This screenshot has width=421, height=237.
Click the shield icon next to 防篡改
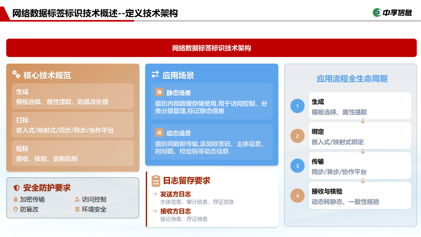16,209
